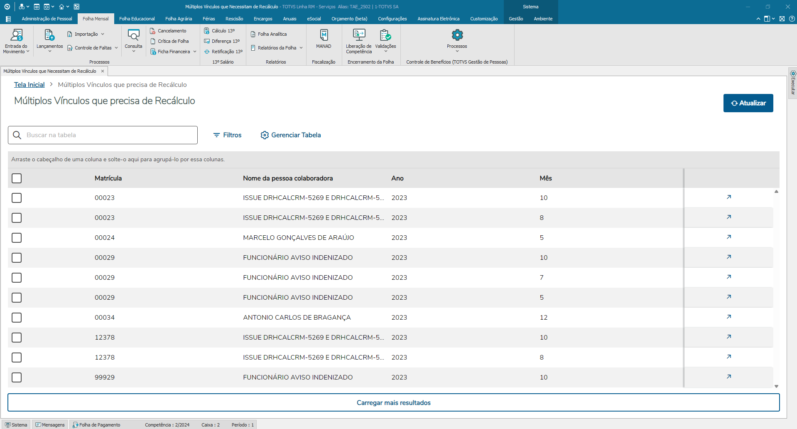Open Retificação 13º

pos(223,52)
